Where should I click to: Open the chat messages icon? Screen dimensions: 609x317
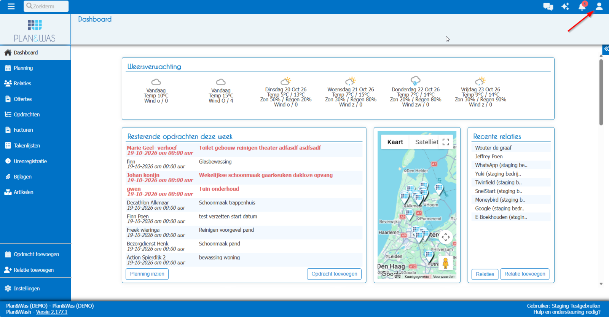tap(548, 6)
